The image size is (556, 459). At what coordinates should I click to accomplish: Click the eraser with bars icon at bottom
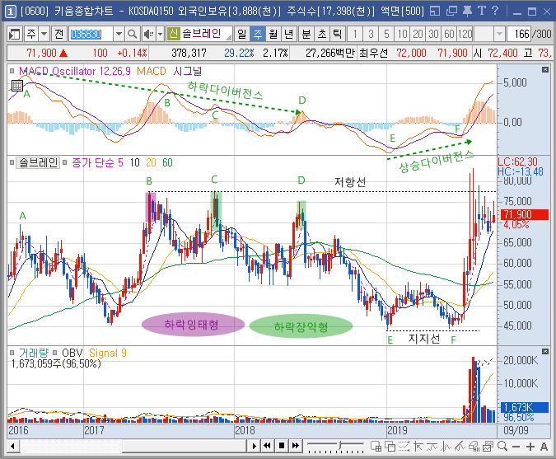[x=474, y=447]
